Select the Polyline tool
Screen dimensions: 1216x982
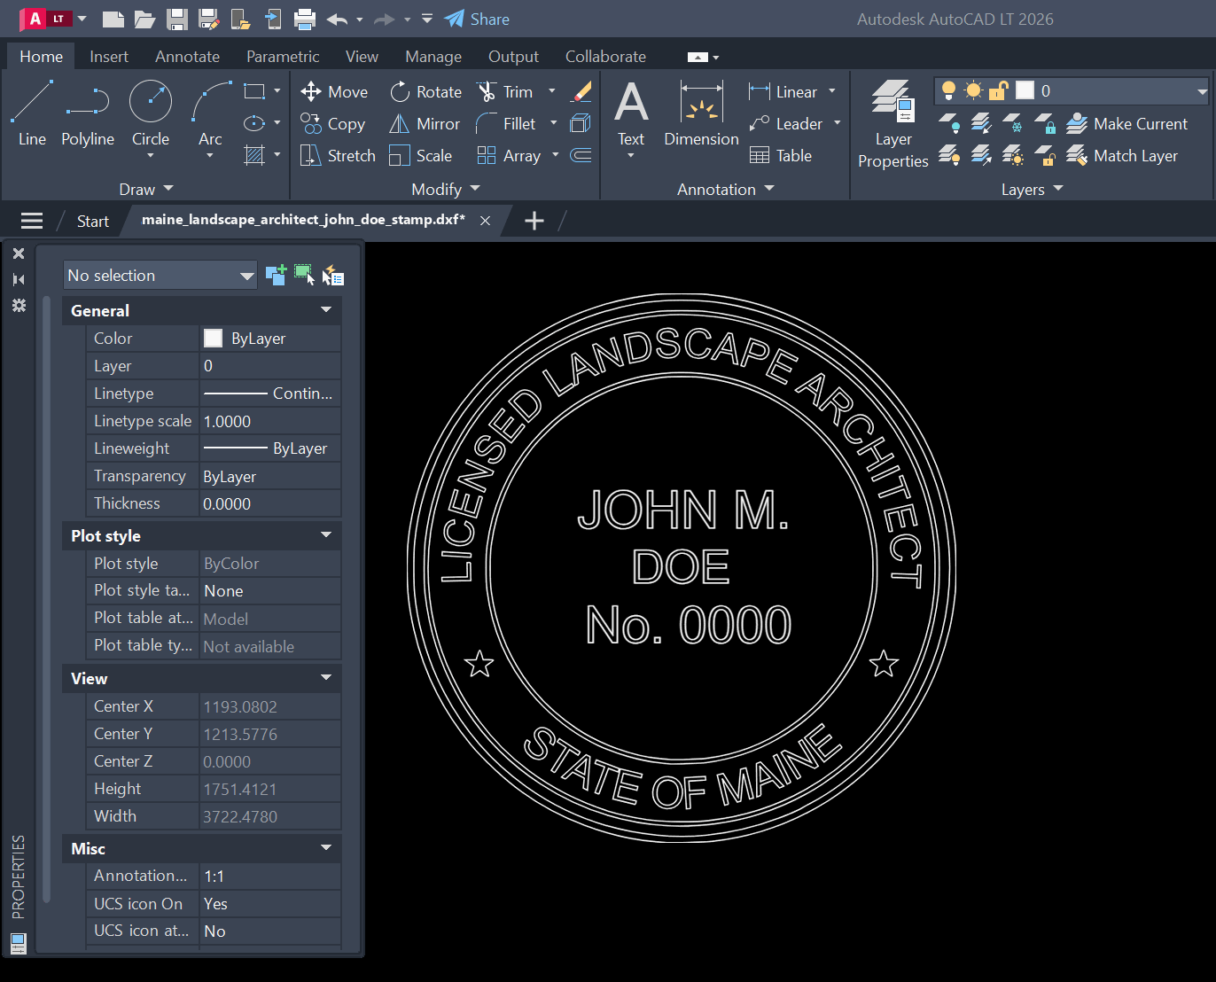88,113
